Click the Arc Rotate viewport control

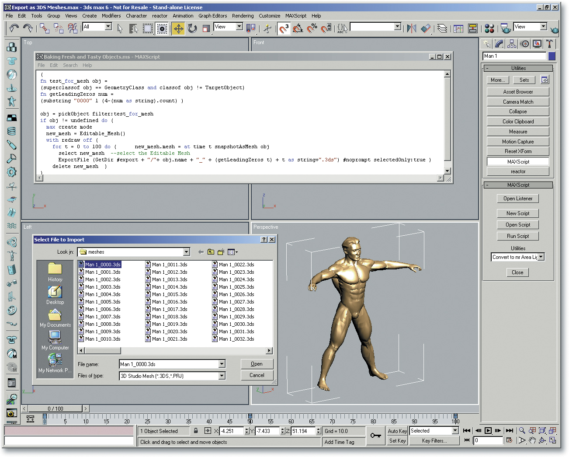pyautogui.click(x=542, y=440)
